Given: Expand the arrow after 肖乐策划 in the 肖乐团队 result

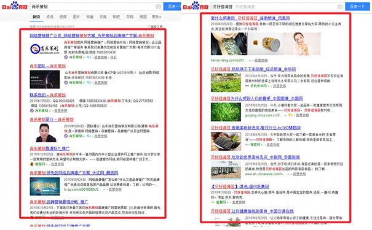Looking at the screenshot, I should click(x=84, y=83).
